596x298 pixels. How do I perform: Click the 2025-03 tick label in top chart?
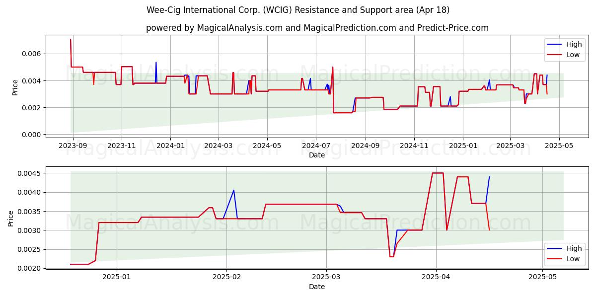pyautogui.click(x=510, y=146)
